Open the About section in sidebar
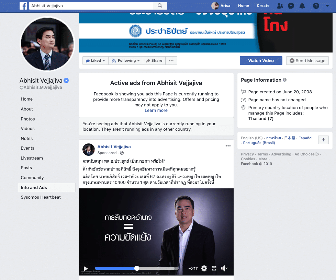The height and width of the screenshot is (280, 336). point(27,109)
